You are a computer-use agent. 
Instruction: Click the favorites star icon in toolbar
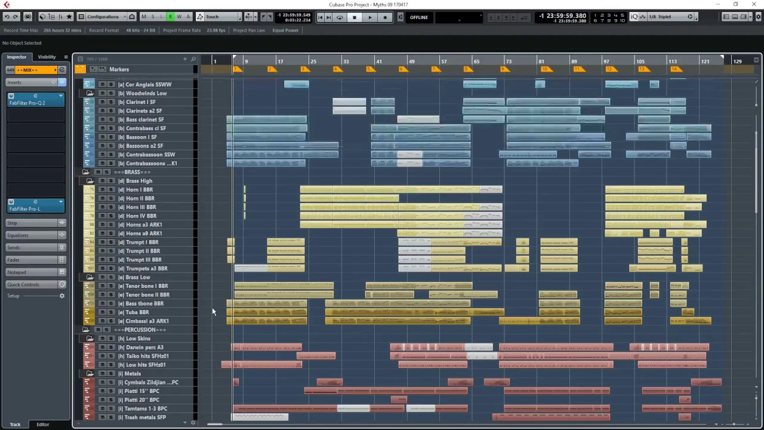(x=69, y=17)
